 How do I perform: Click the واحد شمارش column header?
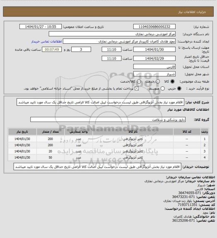[79, 132]
